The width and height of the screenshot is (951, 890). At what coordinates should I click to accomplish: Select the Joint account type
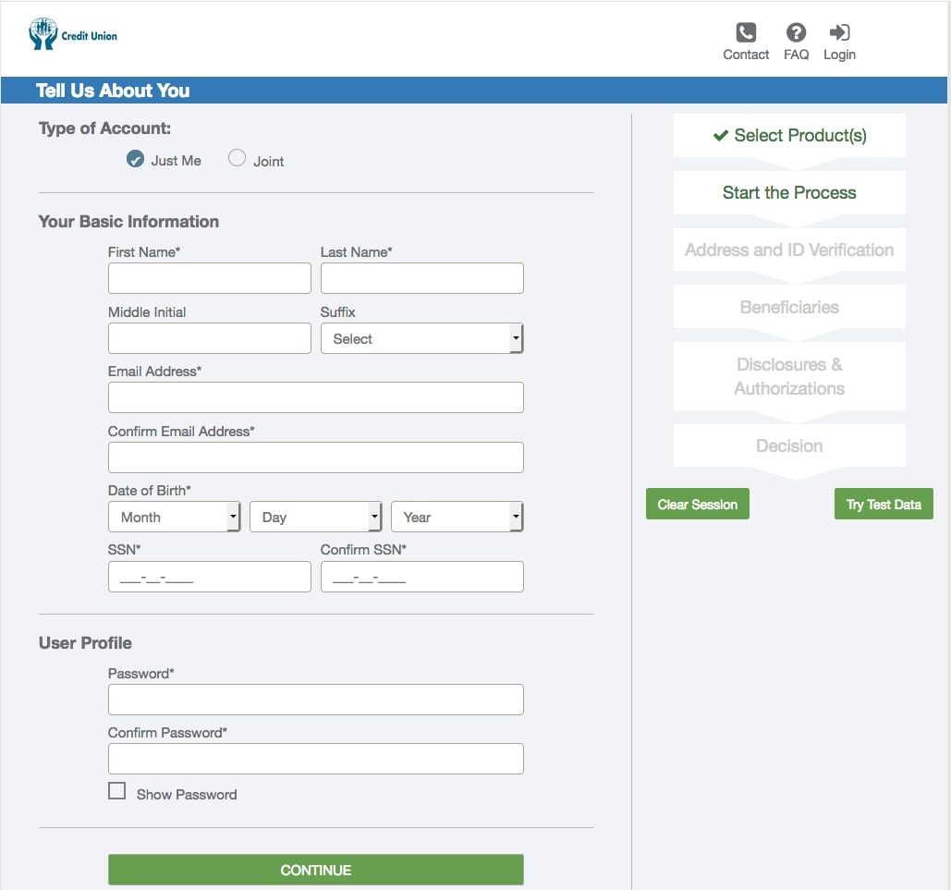(x=238, y=159)
